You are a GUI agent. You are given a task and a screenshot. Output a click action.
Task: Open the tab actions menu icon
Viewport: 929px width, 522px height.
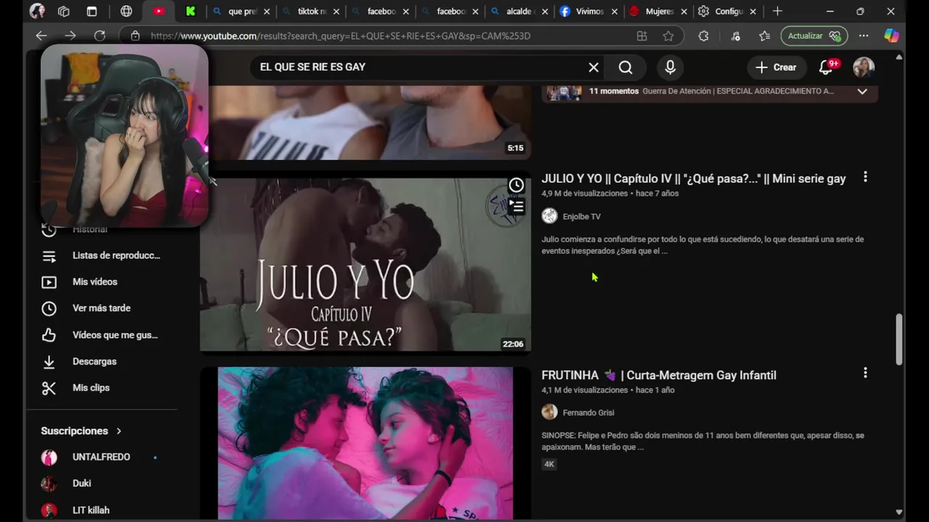pyautogui.click(x=91, y=11)
